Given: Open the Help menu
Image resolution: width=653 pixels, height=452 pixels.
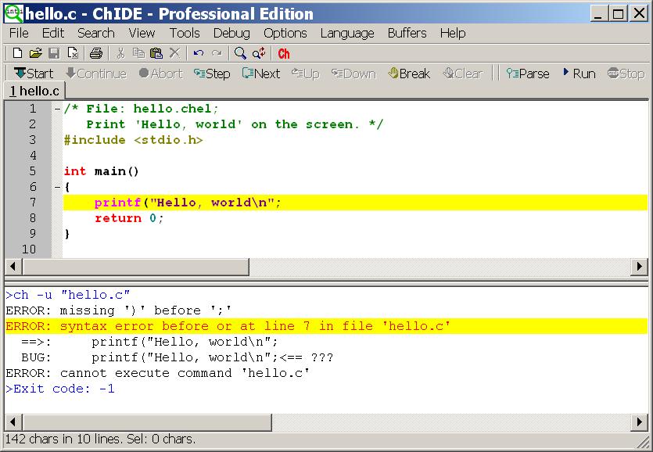Looking at the screenshot, I should [x=453, y=33].
